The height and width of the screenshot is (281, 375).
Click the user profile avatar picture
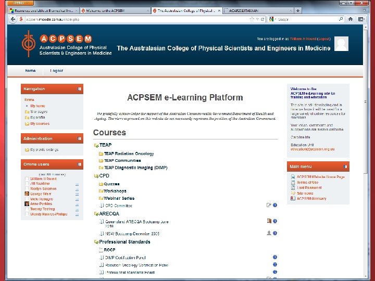[341, 44]
